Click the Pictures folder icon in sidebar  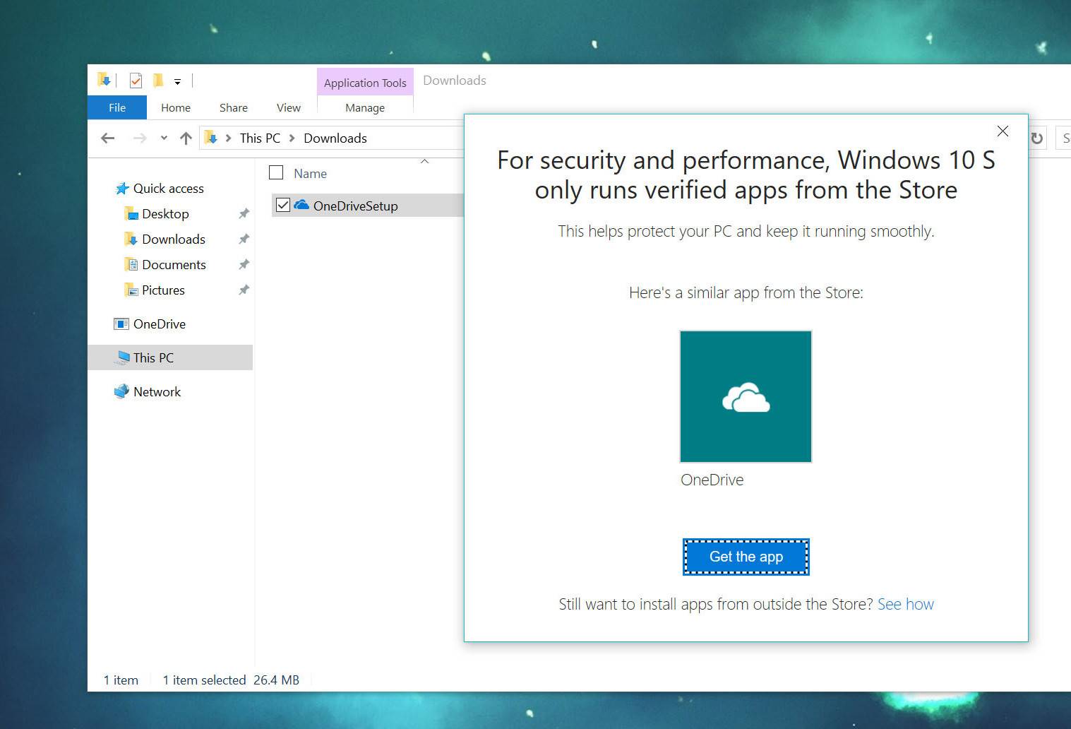click(x=131, y=290)
